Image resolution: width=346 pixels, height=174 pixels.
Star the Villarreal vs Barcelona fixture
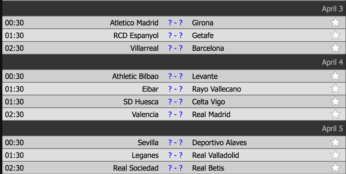coord(336,48)
